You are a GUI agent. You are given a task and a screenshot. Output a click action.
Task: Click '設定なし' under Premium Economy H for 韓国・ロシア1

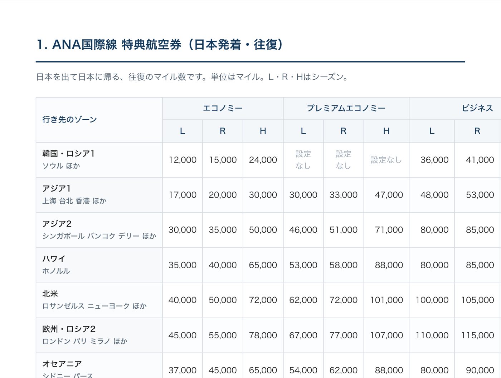[x=386, y=160]
